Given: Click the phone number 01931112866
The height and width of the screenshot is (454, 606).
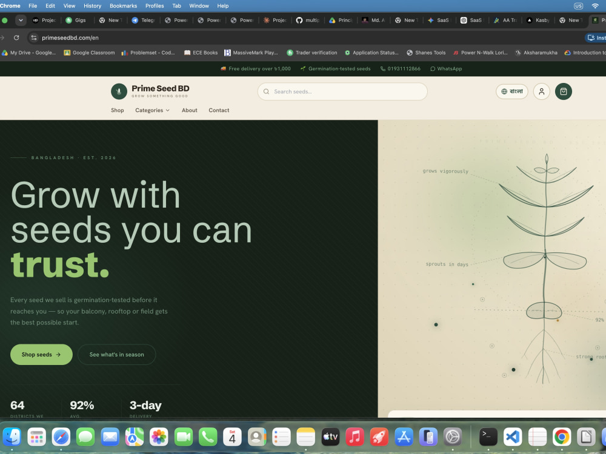Looking at the screenshot, I should click(x=401, y=69).
